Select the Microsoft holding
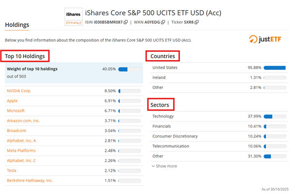The width and height of the screenshot is (293, 196). tap(15, 111)
